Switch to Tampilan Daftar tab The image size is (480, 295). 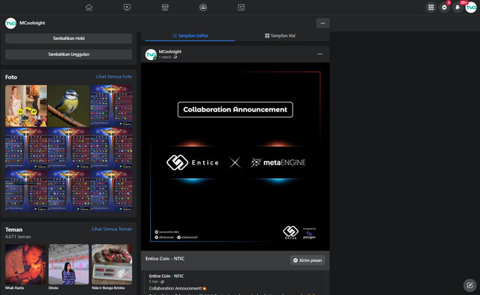[190, 35]
